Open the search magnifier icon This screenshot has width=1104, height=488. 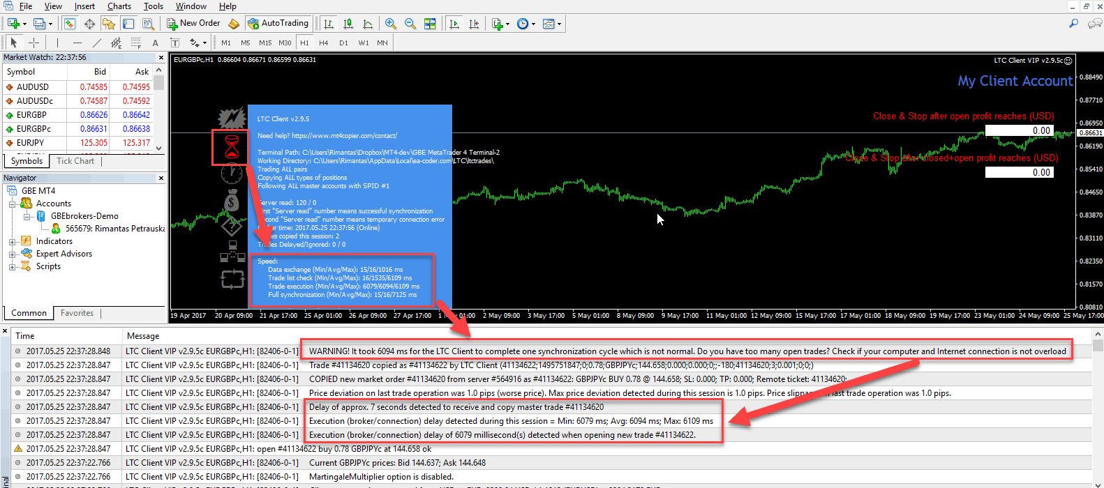1073,24
